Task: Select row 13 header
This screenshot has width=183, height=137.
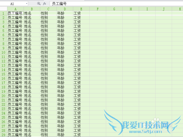Action: click(3, 65)
